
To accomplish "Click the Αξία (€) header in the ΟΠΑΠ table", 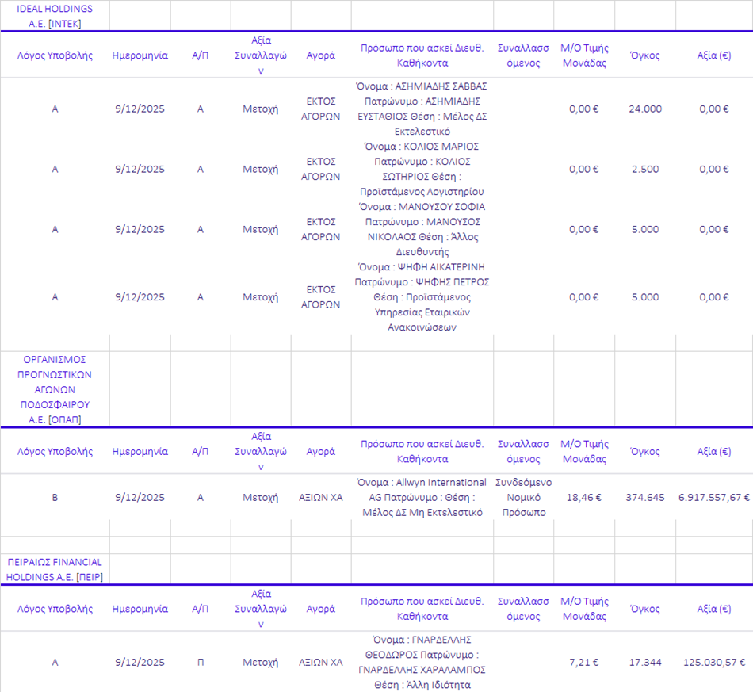I will click(x=713, y=451).
